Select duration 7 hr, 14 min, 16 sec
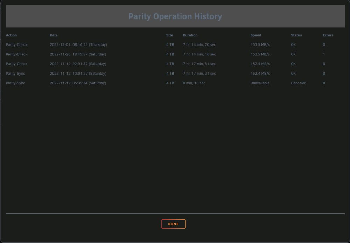The image size is (350, 243). coord(199,54)
